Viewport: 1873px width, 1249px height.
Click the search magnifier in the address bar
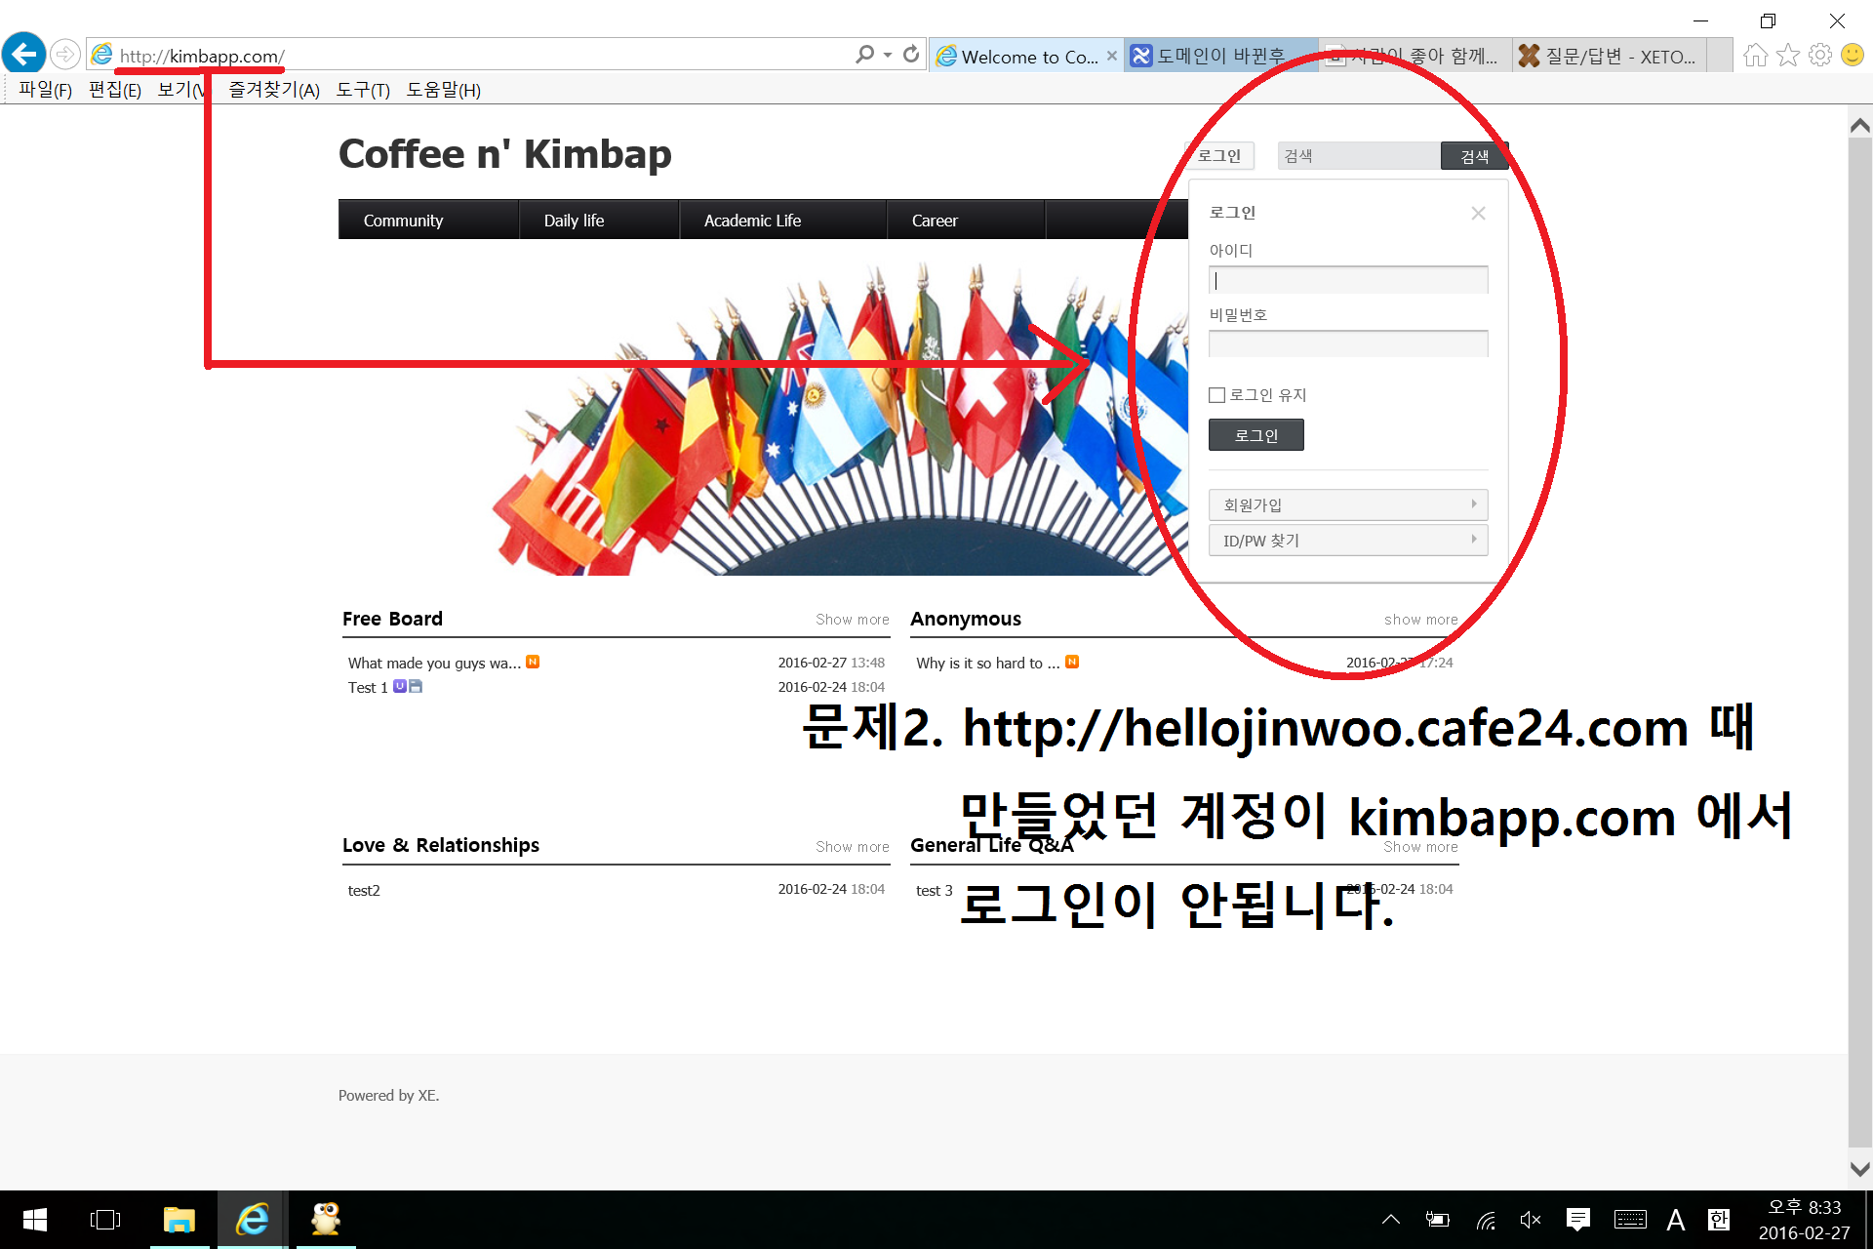click(862, 55)
